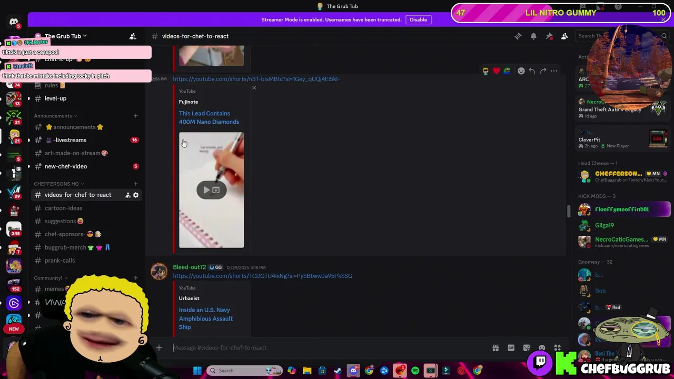Create invite icon on videos-for-chef-to-react
This screenshot has width=674, height=379.
point(127,195)
